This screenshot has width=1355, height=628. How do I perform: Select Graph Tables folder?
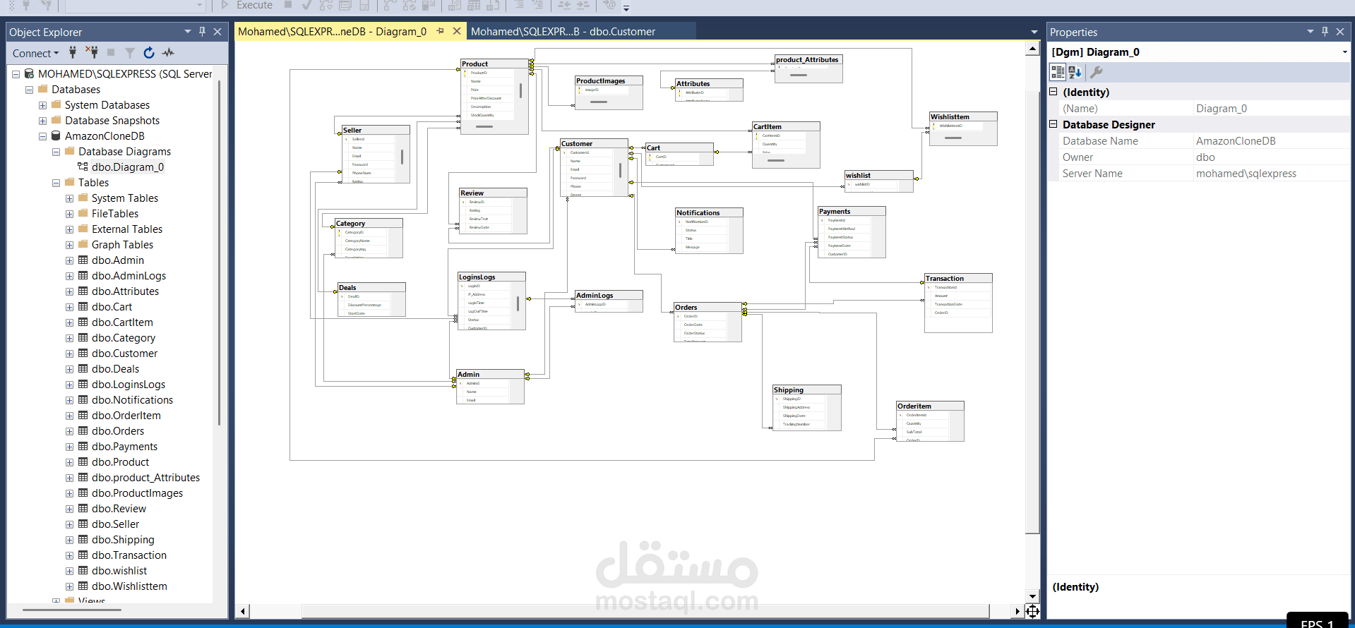(122, 244)
